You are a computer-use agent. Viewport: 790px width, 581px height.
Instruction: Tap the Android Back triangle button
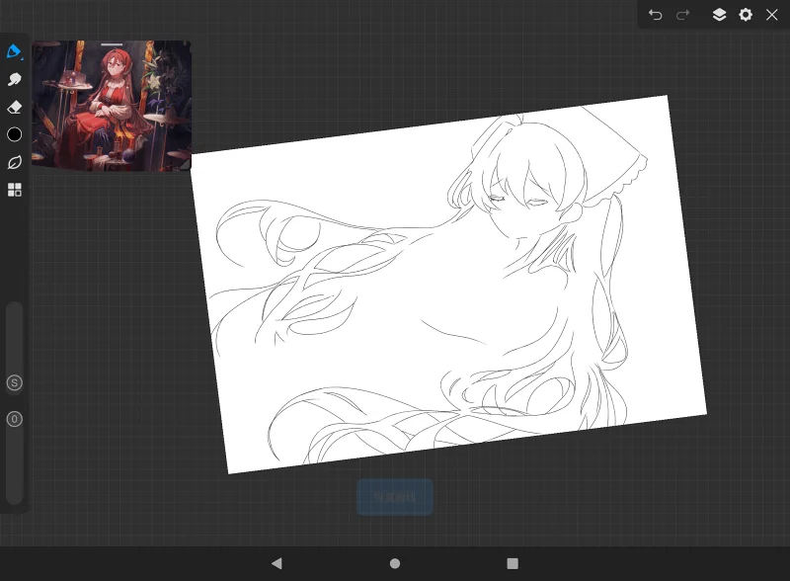pyautogui.click(x=276, y=563)
